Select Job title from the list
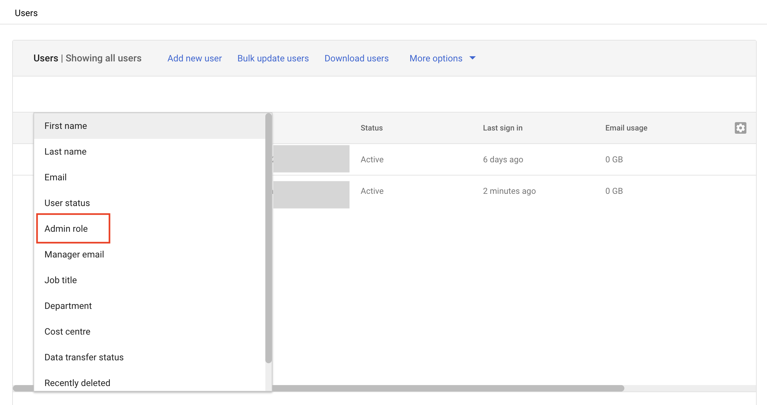767x405 pixels. (x=61, y=280)
